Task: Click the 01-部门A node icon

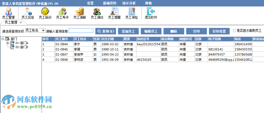Action: pyautogui.click(x=13, y=43)
